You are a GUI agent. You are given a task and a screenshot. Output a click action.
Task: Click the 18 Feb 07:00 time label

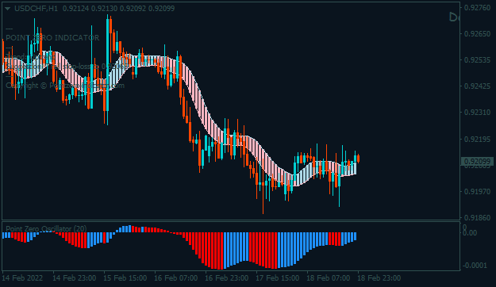328,278
